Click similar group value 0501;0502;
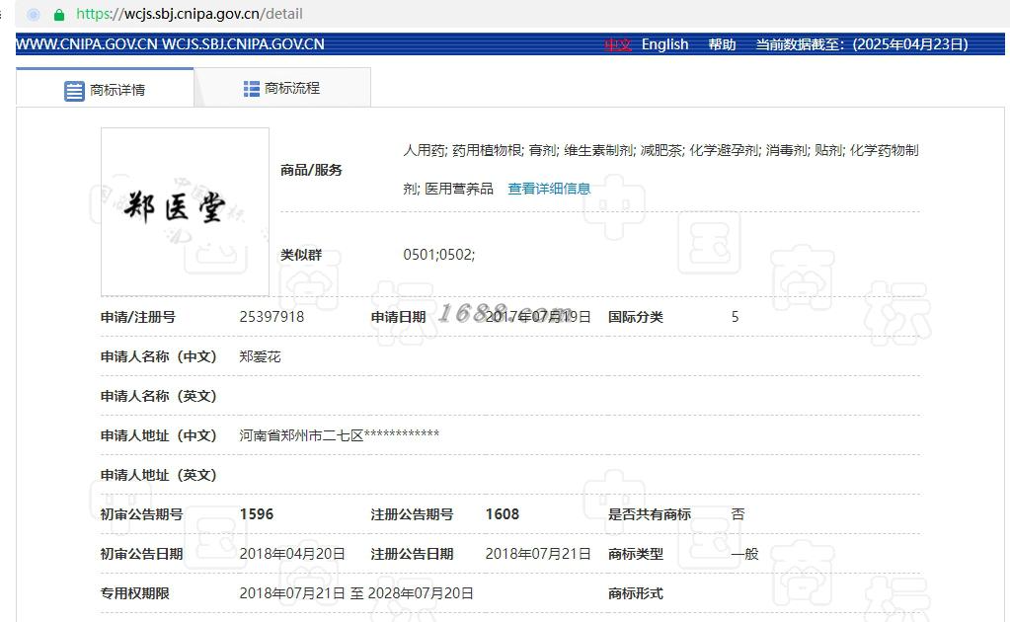This screenshot has height=622, width=1010. [x=438, y=255]
